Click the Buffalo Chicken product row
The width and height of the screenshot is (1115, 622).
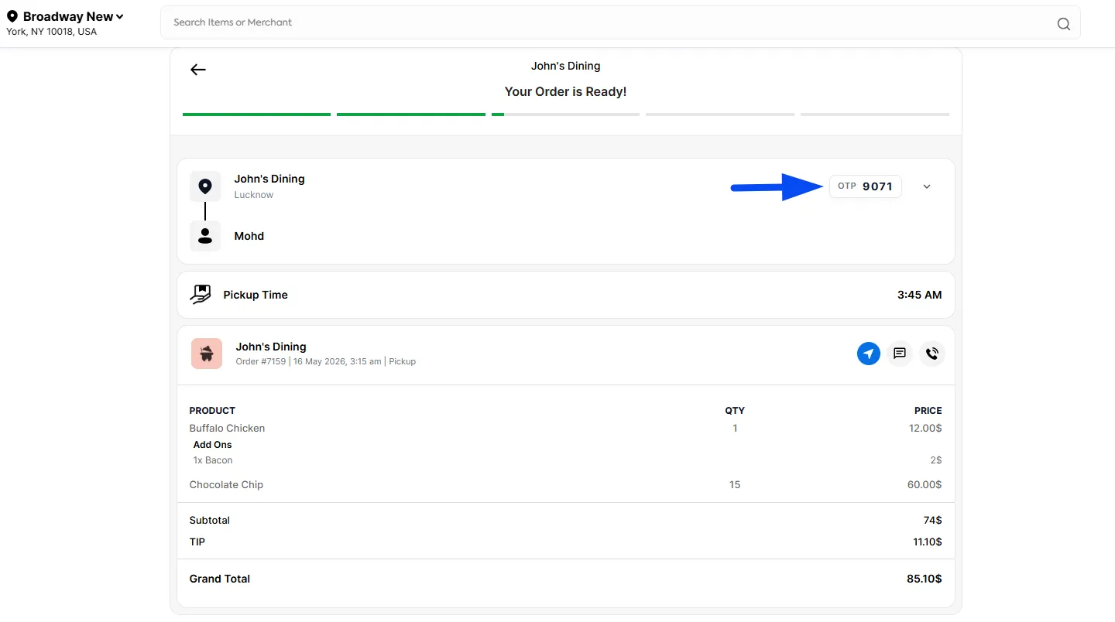(x=565, y=429)
